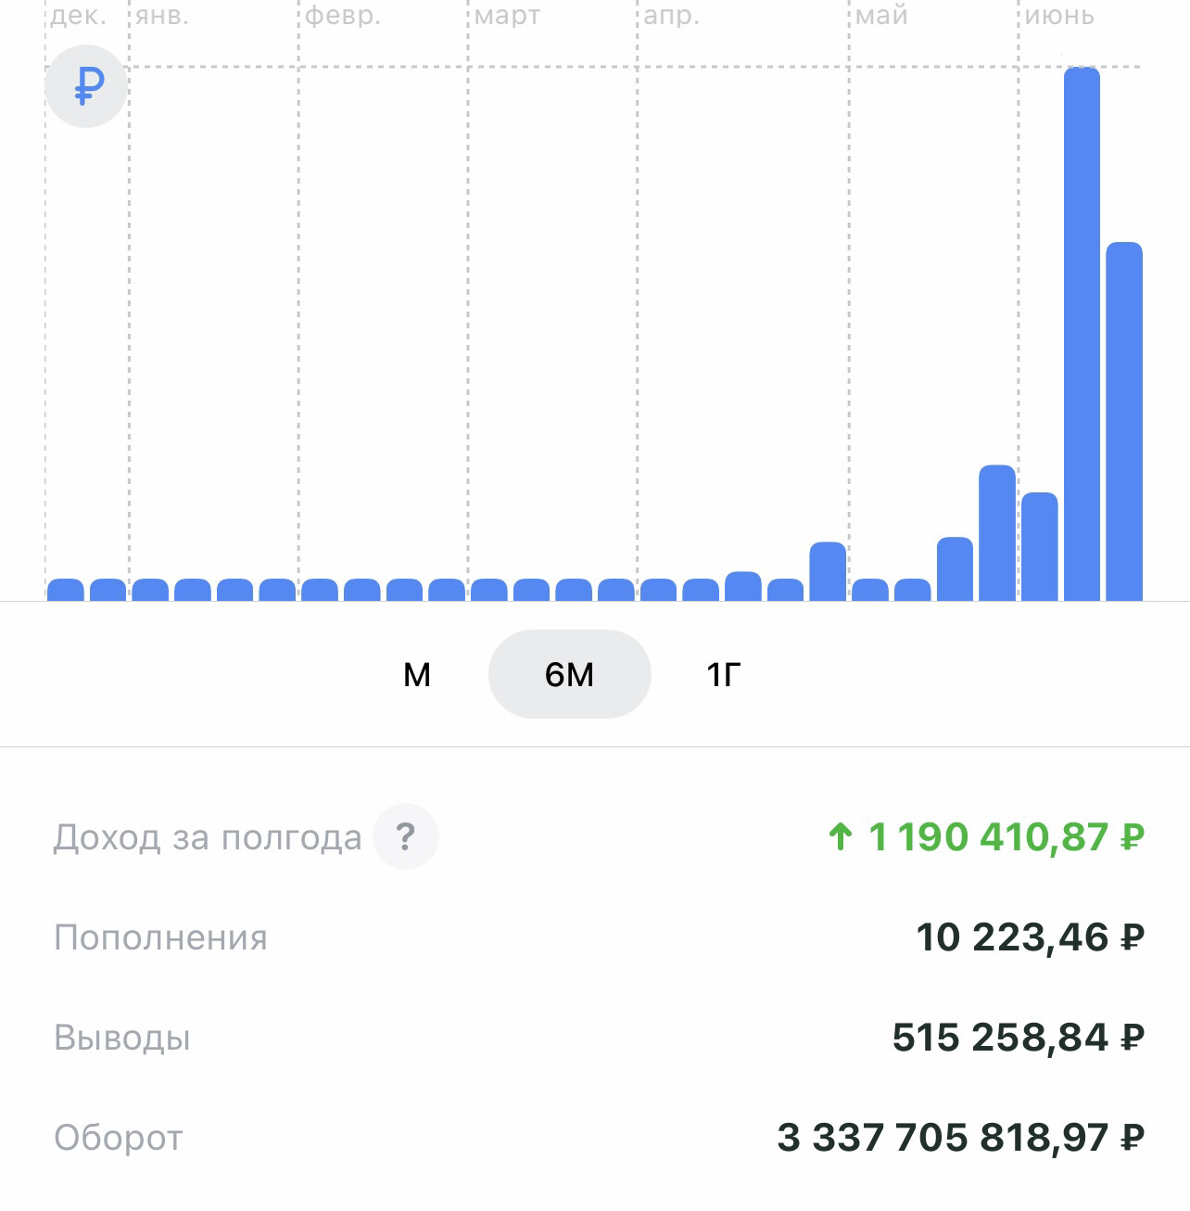Tap the last bar on the chart
Viewport: 1190px width, 1211px height.
coord(1124,422)
